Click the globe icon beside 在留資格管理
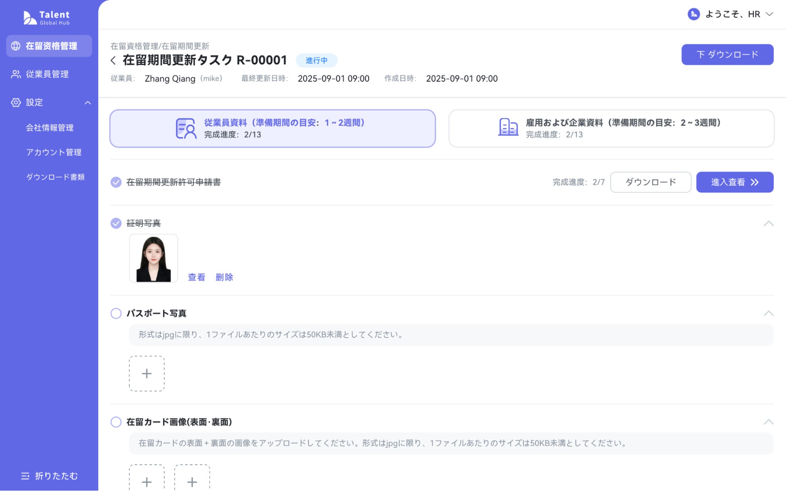 point(16,46)
